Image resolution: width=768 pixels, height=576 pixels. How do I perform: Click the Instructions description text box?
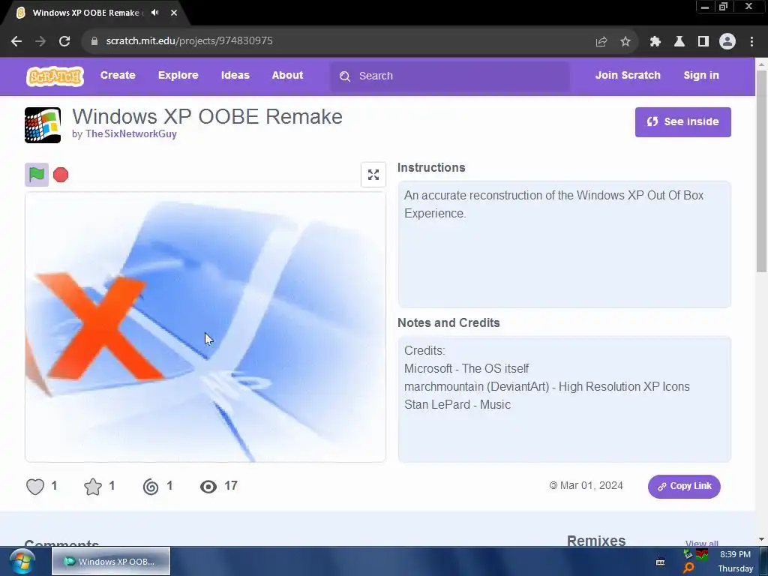[x=564, y=244]
